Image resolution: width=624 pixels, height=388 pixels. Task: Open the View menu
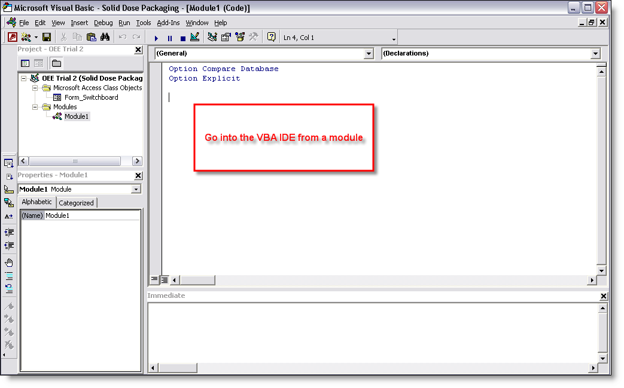(58, 23)
